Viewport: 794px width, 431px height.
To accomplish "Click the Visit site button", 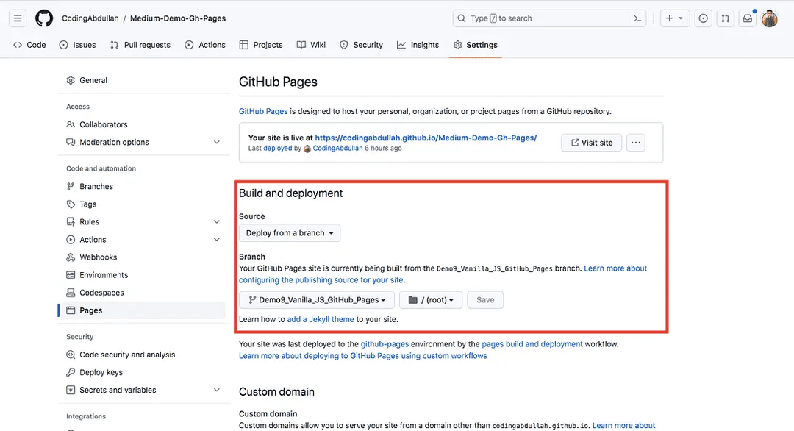I will pyautogui.click(x=591, y=143).
